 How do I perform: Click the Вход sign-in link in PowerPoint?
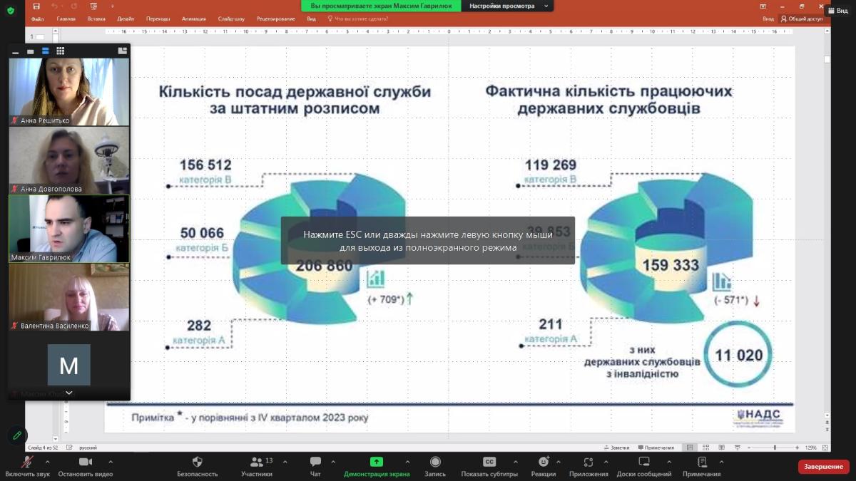point(768,19)
